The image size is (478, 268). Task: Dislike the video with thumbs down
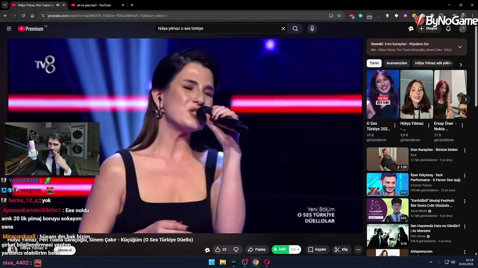click(x=236, y=249)
